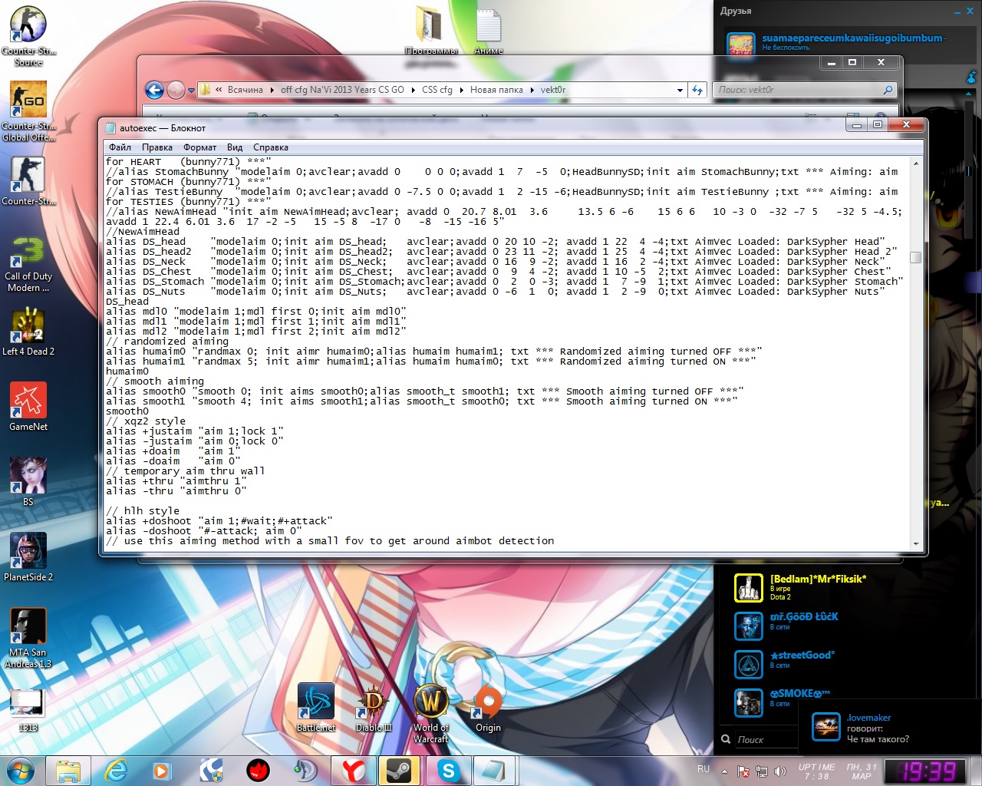Screen dimensions: 982x786
Task: Open the streetGood friend entry
Action: [x=844, y=665]
